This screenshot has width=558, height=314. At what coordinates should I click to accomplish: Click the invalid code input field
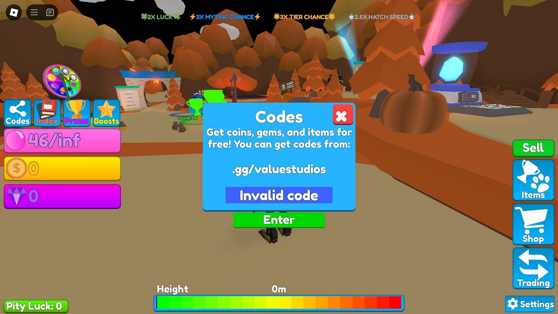[x=279, y=196]
